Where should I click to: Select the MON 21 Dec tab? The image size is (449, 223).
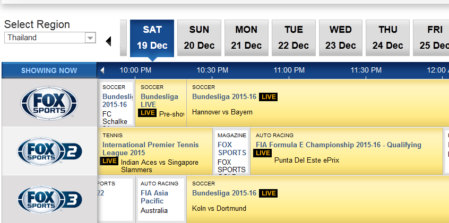click(x=246, y=38)
